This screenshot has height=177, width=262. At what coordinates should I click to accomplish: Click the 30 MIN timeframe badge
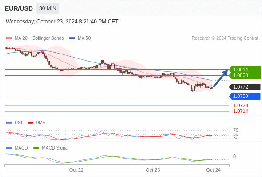(x=48, y=8)
